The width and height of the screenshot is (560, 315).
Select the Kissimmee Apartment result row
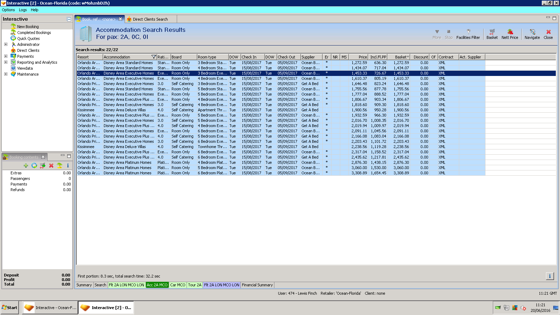click(210, 110)
